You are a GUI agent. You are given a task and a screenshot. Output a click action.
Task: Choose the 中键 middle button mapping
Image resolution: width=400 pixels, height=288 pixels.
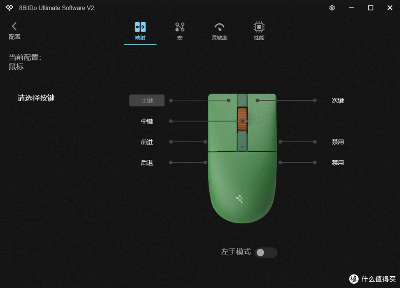tap(147, 121)
